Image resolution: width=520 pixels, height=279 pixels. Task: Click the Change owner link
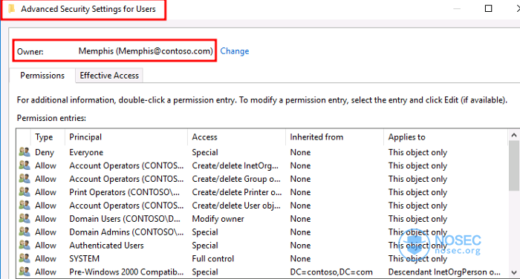click(235, 51)
